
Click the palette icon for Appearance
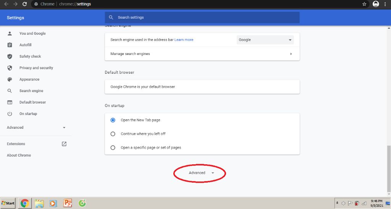point(10,79)
